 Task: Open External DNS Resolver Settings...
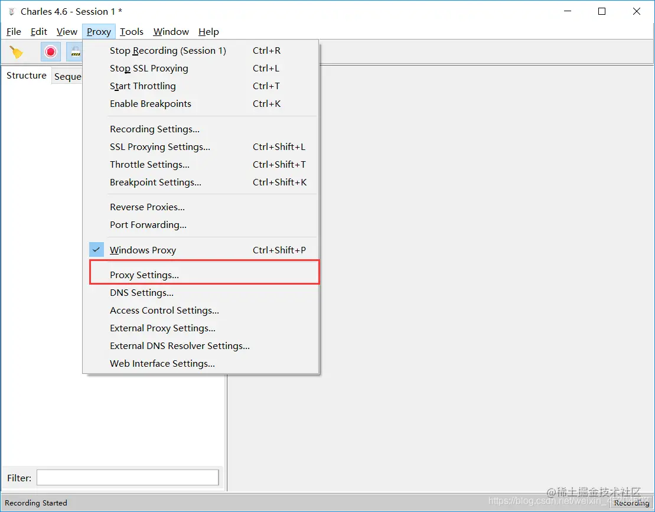(200, 346)
